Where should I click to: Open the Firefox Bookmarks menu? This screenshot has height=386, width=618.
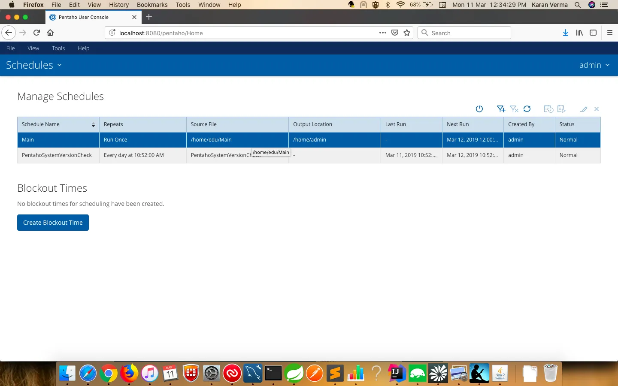tap(152, 5)
